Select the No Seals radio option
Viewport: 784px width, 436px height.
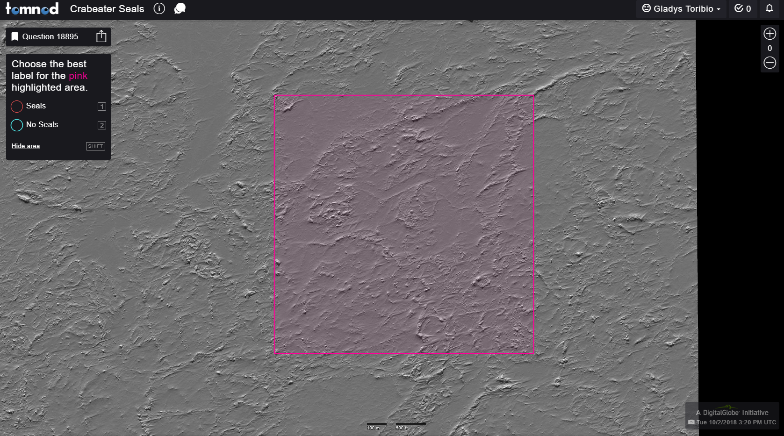17,125
